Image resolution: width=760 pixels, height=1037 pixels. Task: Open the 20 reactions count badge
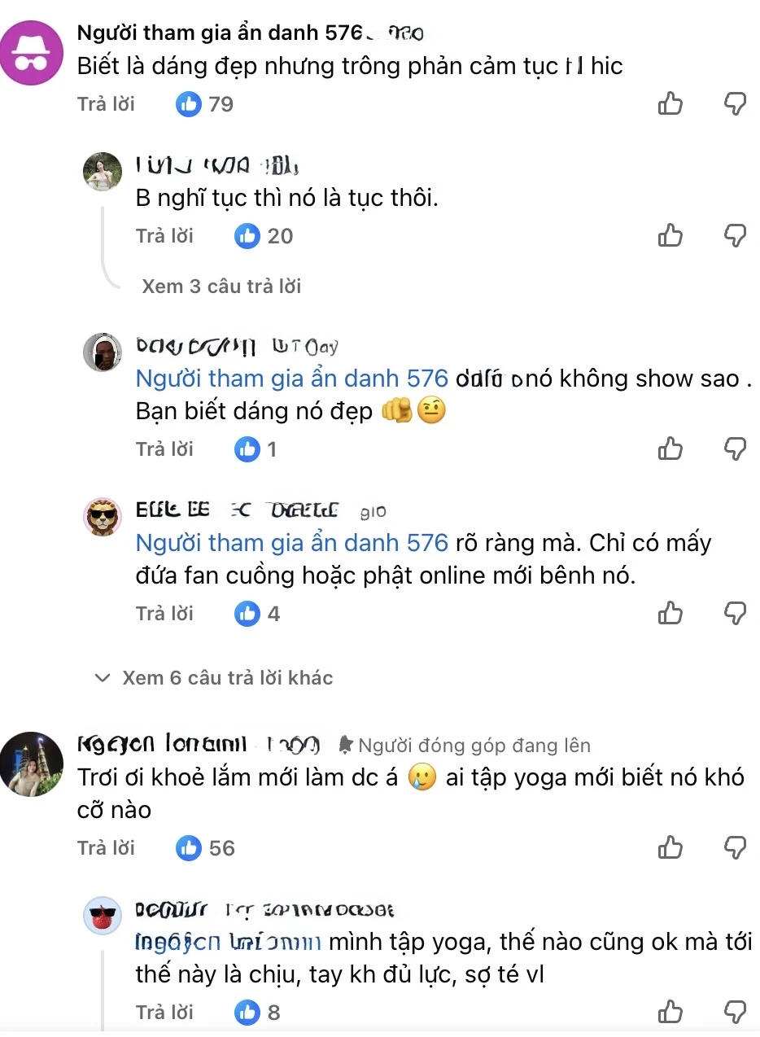click(263, 236)
